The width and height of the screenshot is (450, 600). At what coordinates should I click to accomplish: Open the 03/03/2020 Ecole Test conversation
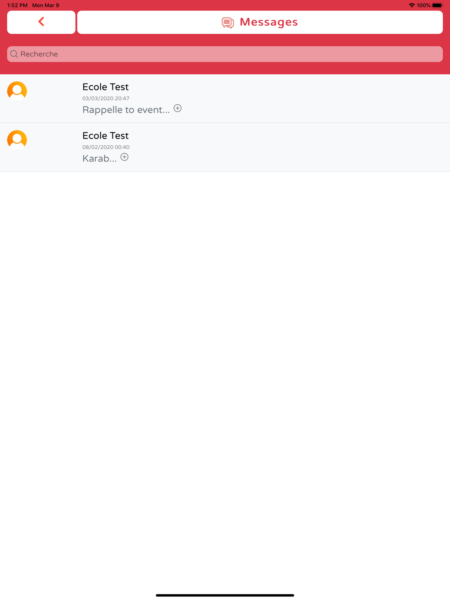(x=225, y=99)
